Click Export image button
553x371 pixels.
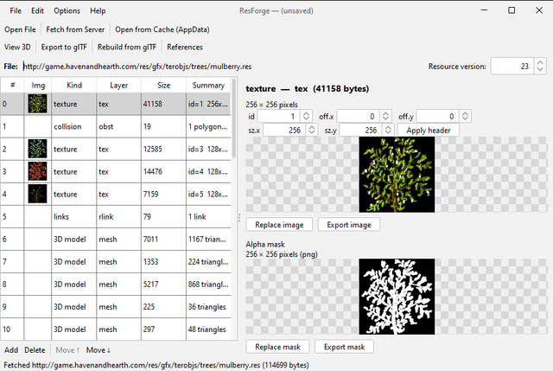349,225
